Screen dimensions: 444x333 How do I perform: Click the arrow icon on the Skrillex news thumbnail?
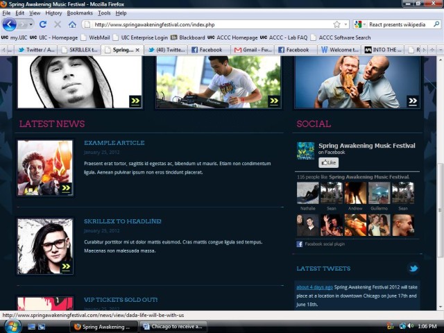[x=66, y=266]
